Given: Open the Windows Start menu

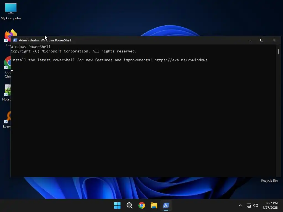Looking at the screenshot, I should point(117,205).
